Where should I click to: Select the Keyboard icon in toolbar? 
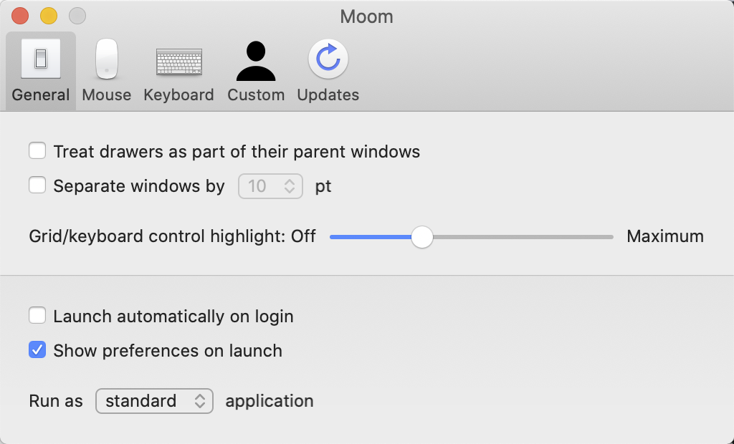(178, 62)
